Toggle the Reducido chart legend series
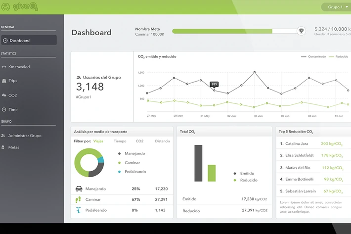 click(339, 57)
